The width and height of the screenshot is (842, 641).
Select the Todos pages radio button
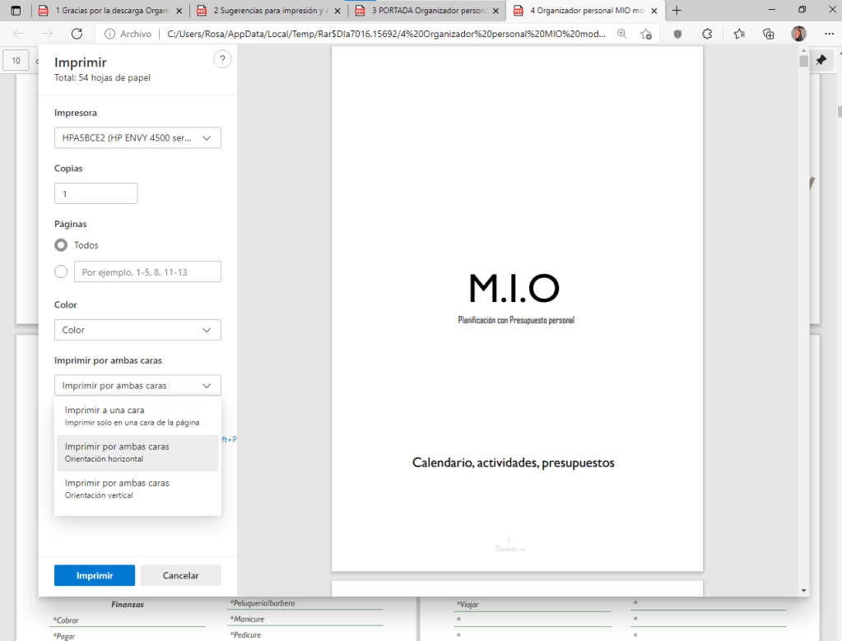61,245
